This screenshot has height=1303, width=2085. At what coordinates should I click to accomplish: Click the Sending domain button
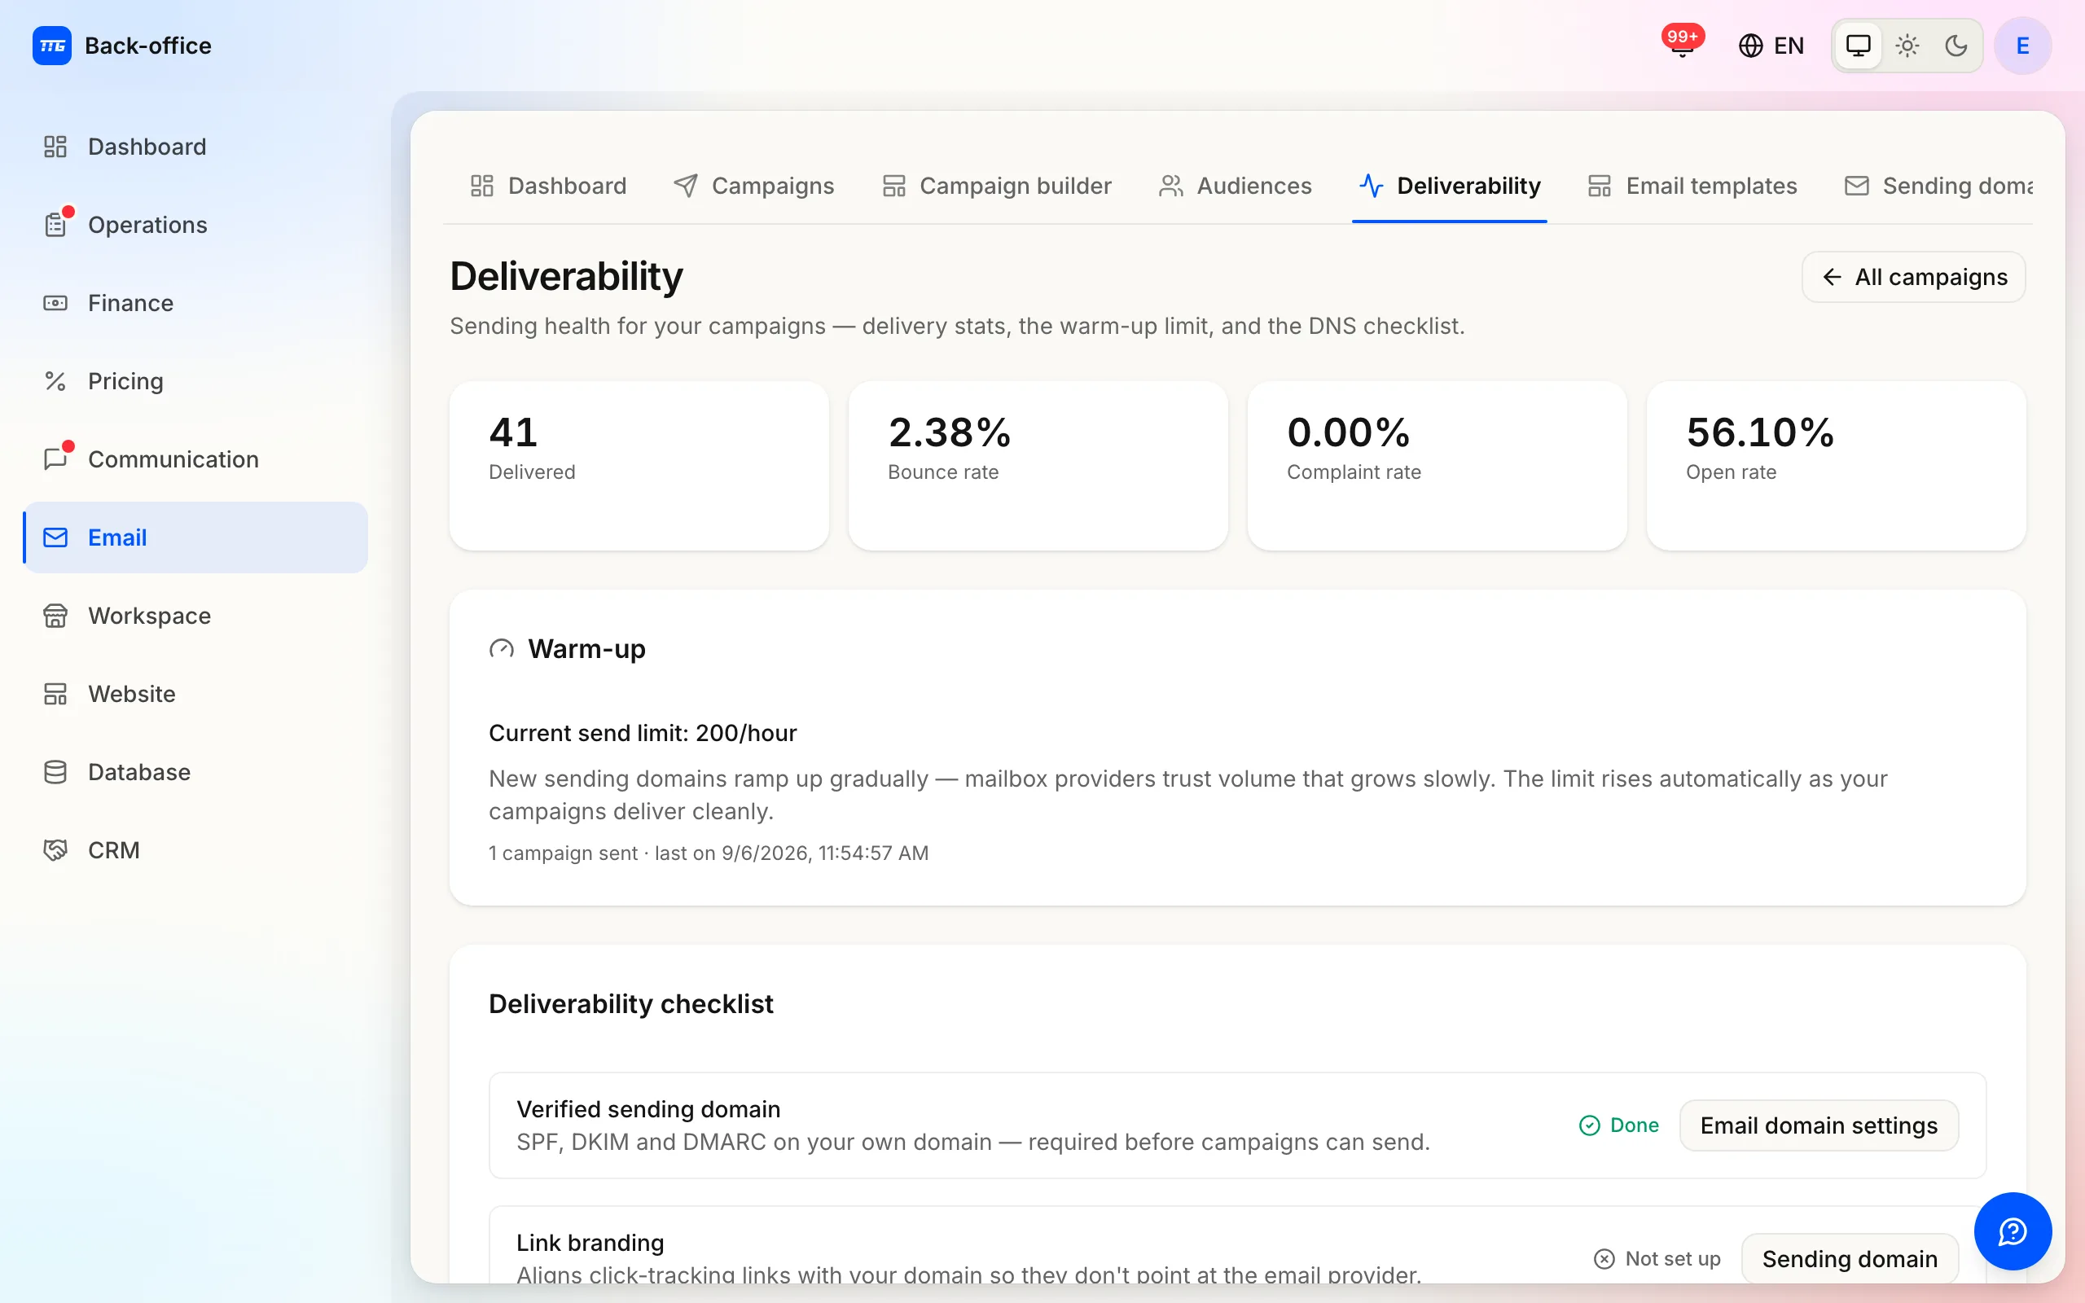tap(1850, 1259)
